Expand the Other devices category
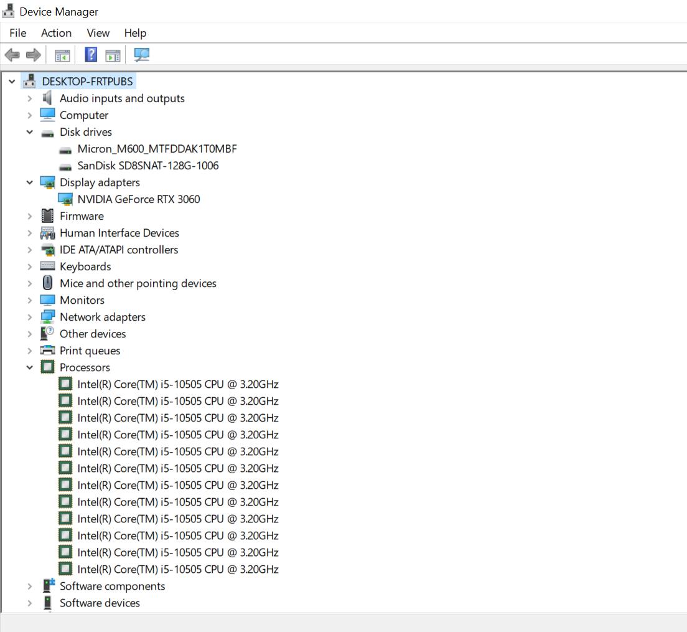Screen dimensions: 687x632 pyautogui.click(x=29, y=333)
